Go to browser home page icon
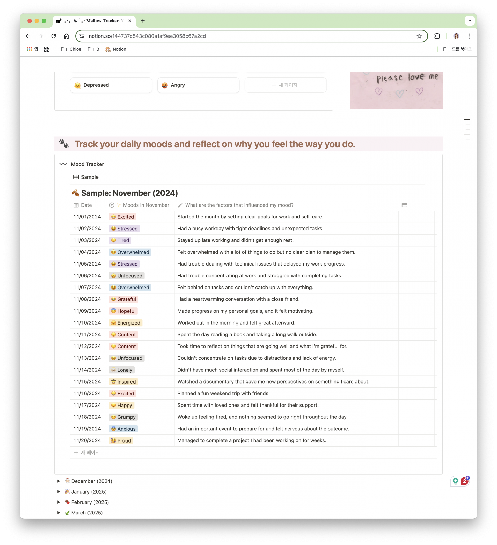This screenshot has height=545, width=497. (66, 36)
